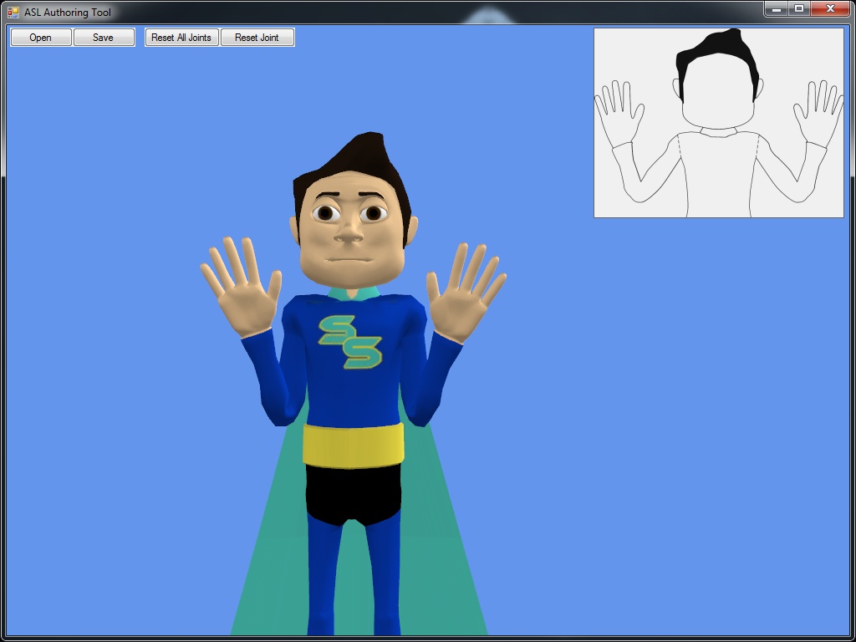Click the avatar's yellow belt
This screenshot has height=642, width=856.
[x=353, y=445]
